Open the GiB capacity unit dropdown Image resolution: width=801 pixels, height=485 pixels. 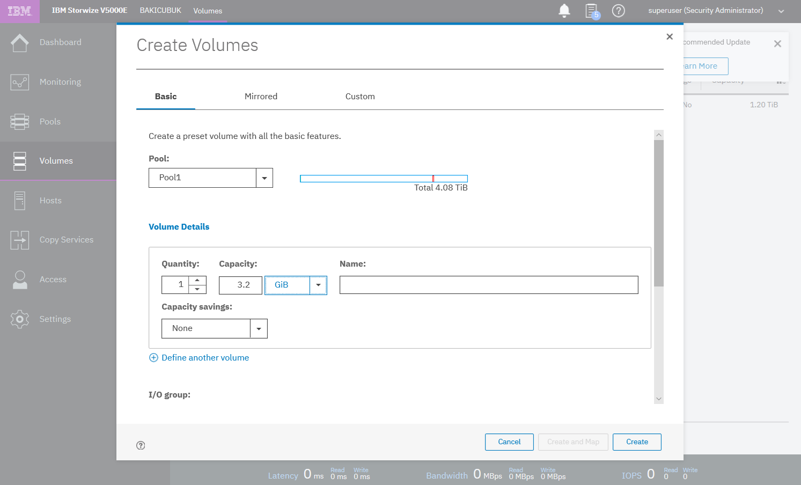point(318,285)
